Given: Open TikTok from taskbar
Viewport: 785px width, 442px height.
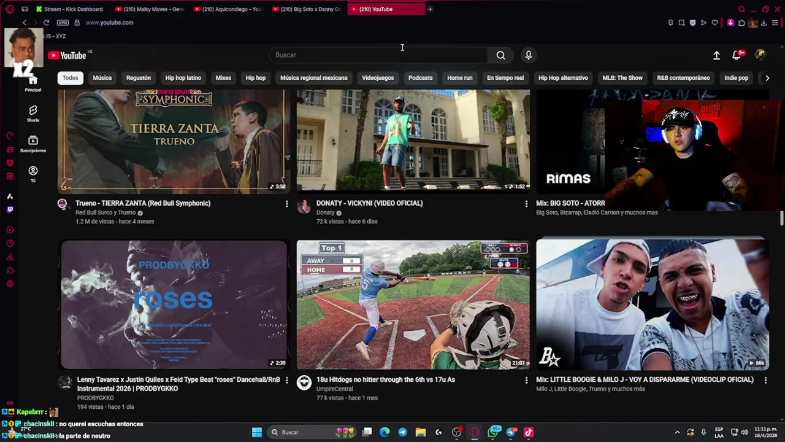Looking at the screenshot, I should coord(529,432).
